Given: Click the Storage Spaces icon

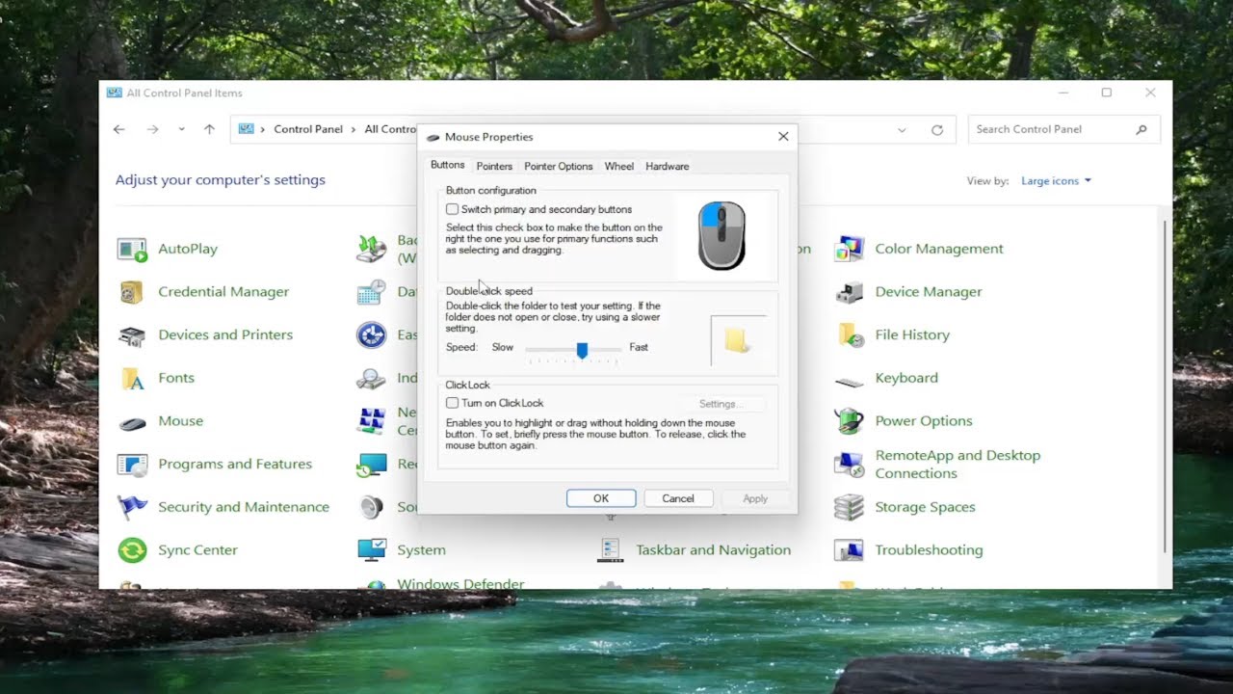Looking at the screenshot, I should pyautogui.click(x=849, y=507).
